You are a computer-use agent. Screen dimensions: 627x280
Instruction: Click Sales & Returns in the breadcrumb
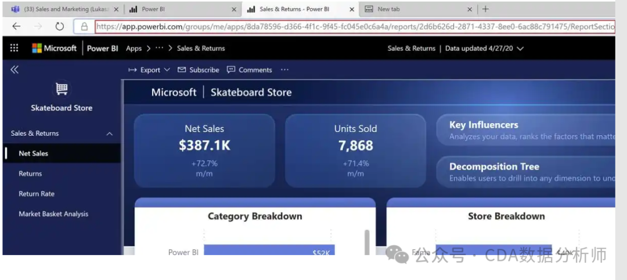click(x=201, y=48)
